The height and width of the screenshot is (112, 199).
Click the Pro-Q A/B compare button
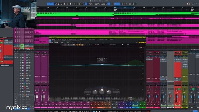95,45
